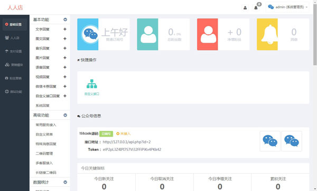The image size is (317, 191).
Task: Open 常用服务接入 menu item
Action: [x=46, y=125]
